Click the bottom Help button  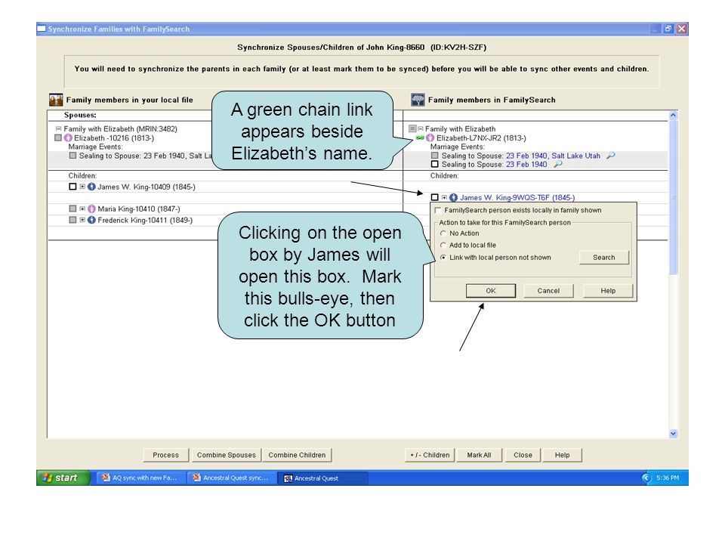click(562, 455)
